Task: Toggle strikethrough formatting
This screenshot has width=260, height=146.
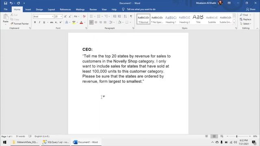Action: tap(52, 22)
